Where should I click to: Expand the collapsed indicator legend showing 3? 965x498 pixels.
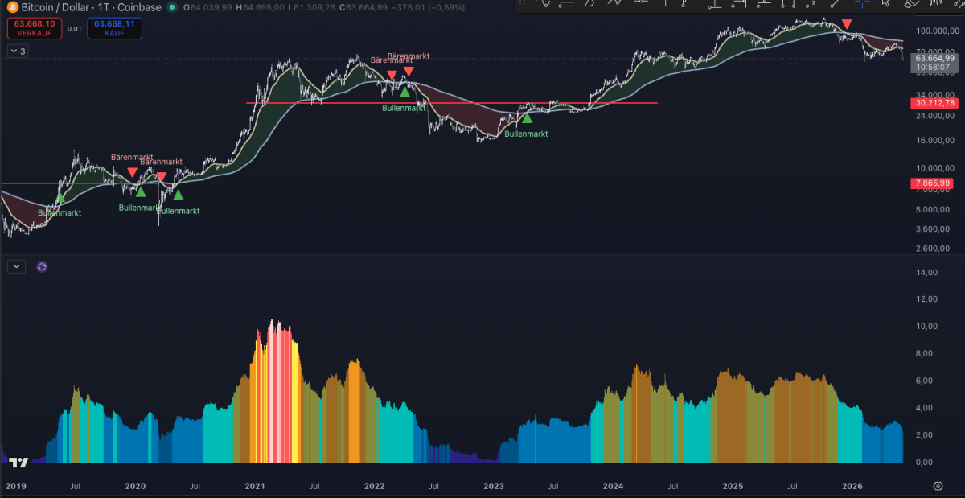click(x=18, y=51)
